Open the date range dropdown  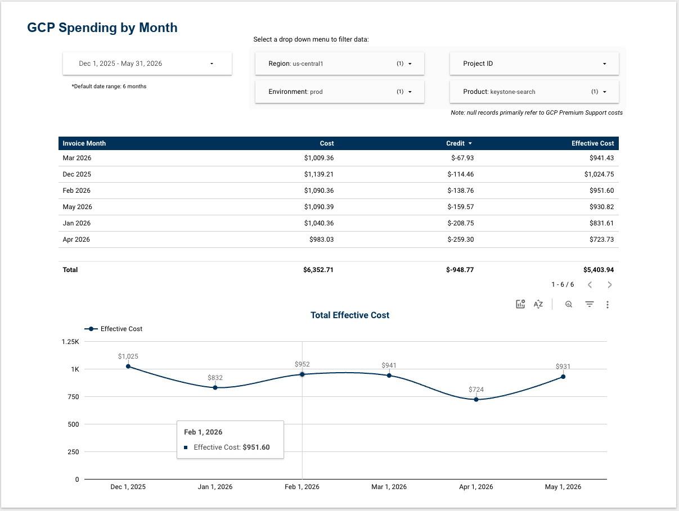pyautogui.click(x=147, y=64)
